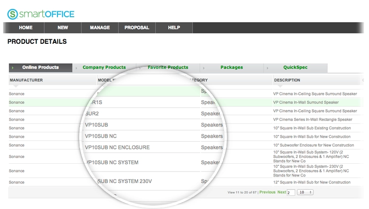The height and width of the screenshot is (209, 369).
Task: Switch to the Packages tab
Action: click(231, 67)
